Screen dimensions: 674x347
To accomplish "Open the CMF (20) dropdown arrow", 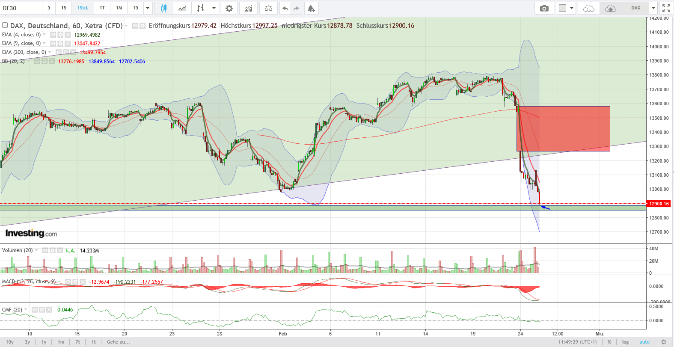I will (26, 309).
